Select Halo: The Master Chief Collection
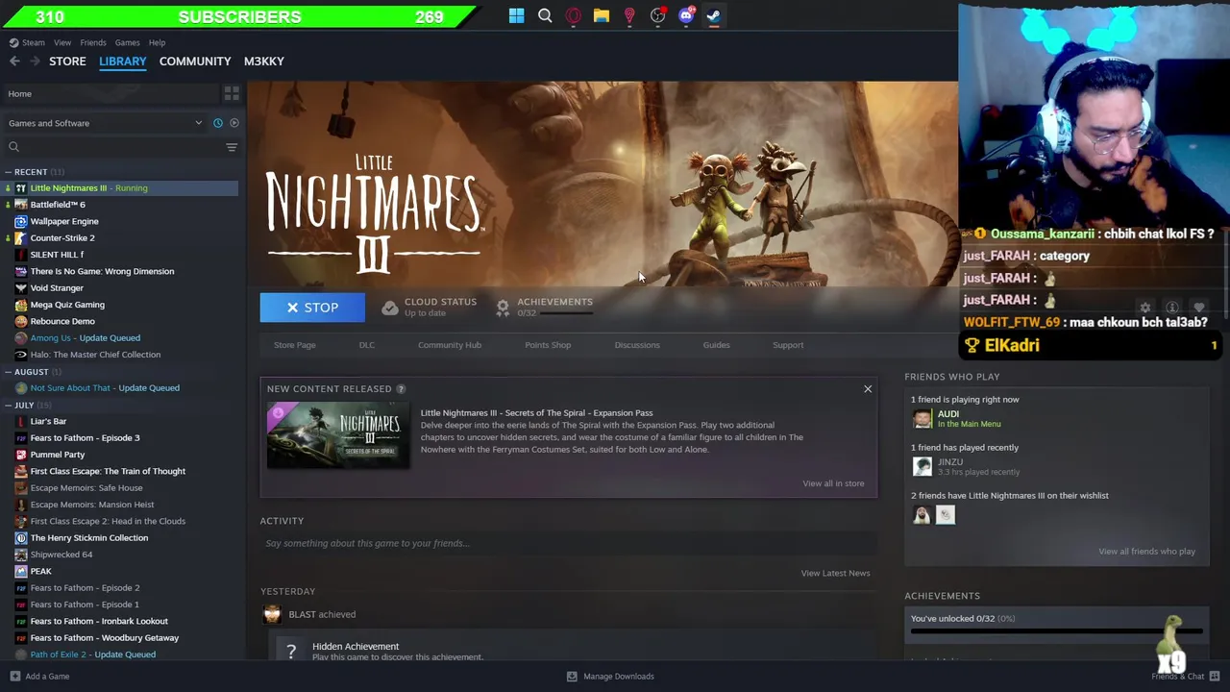 pyautogui.click(x=95, y=355)
